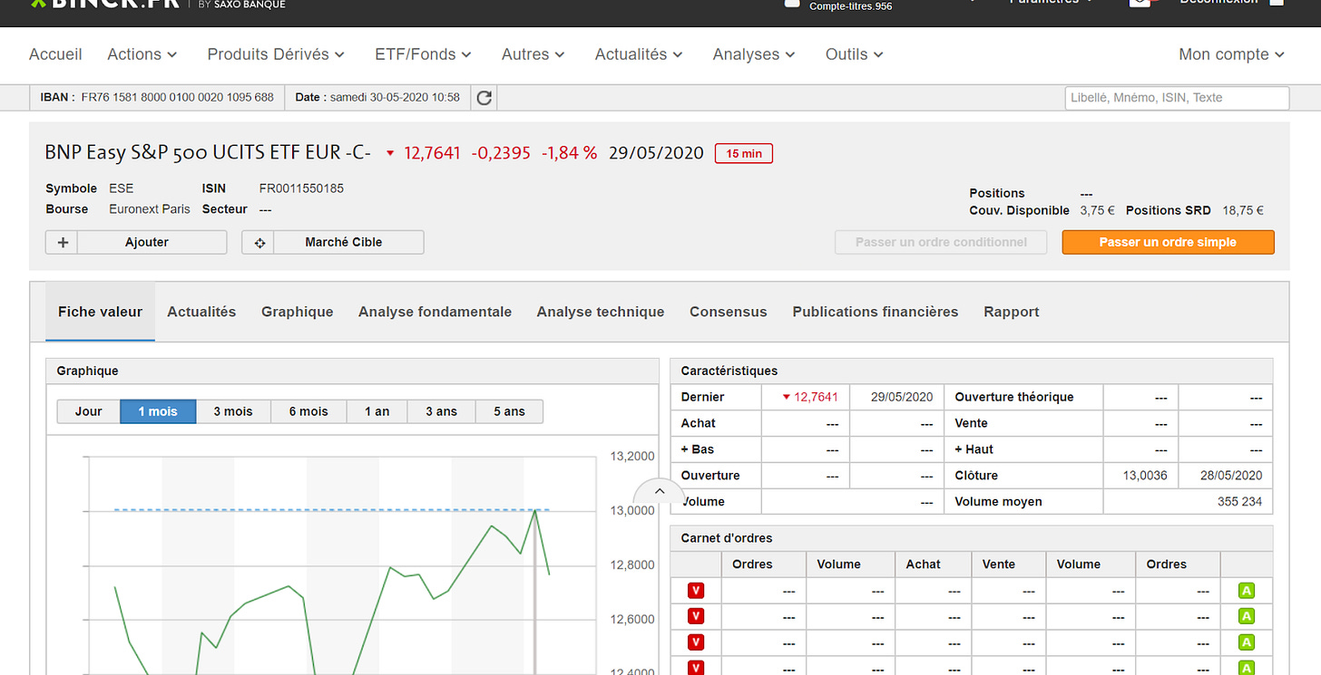The height and width of the screenshot is (675, 1321).
Task: Click the Caractéristiques panel header
Action: point(972,371)
